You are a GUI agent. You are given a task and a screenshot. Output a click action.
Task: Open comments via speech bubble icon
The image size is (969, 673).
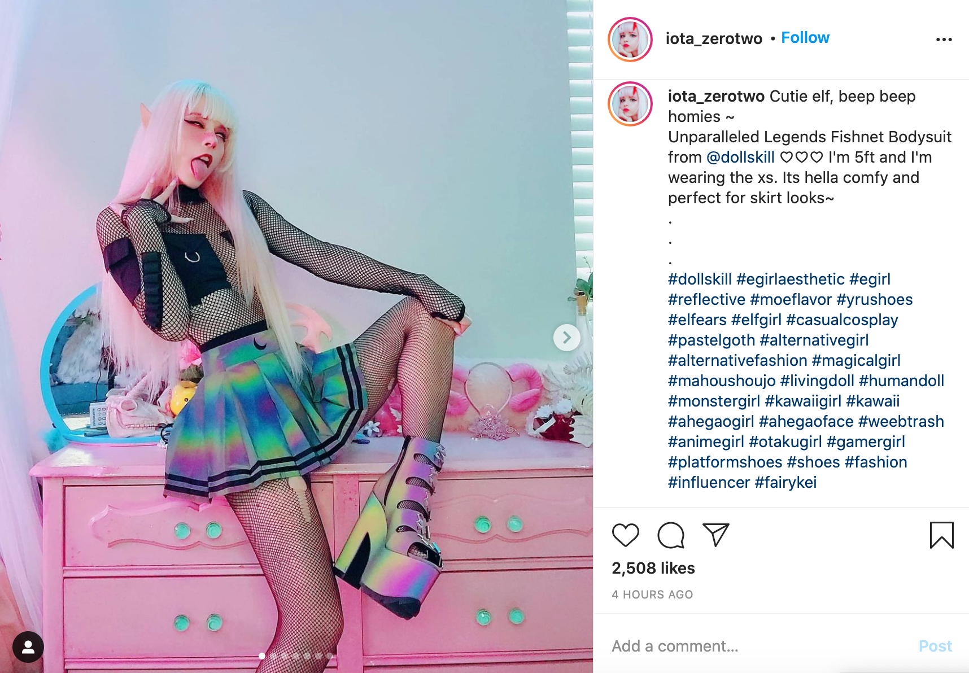[x=671, y=535]
